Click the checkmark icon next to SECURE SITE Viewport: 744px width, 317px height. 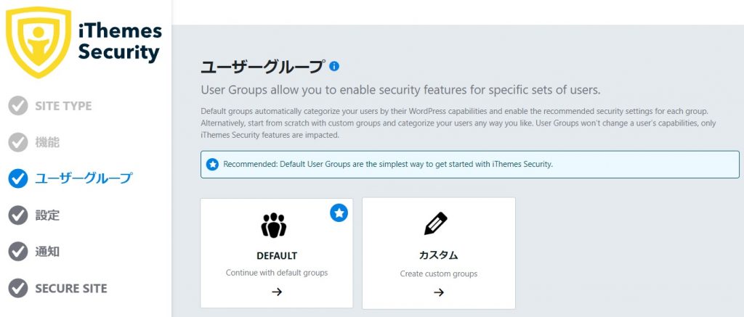pos(18,288)
